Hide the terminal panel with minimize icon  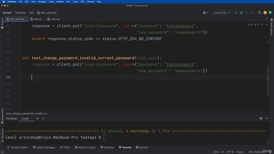[x=267, y=118]
